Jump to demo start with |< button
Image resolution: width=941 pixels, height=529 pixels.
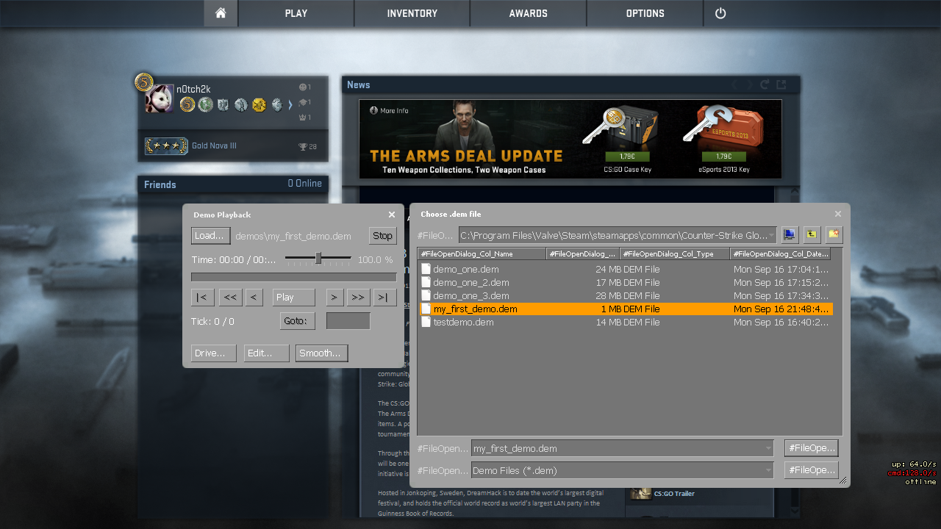202,298
